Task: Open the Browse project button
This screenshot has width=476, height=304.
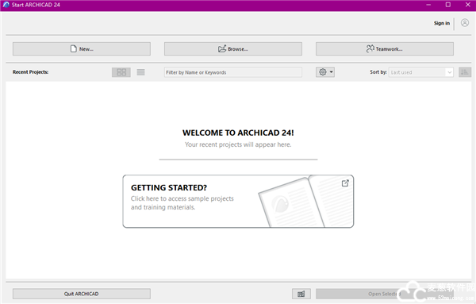Action: click(232, 49)
